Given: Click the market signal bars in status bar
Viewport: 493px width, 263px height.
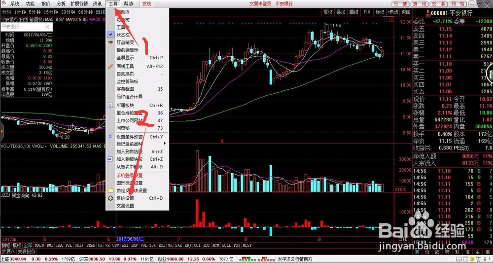Looking at the screenshot, I should tap(256, 259).
